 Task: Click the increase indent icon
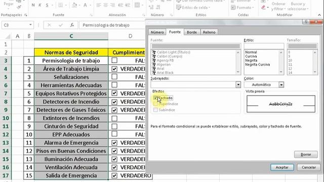(128, 5)
